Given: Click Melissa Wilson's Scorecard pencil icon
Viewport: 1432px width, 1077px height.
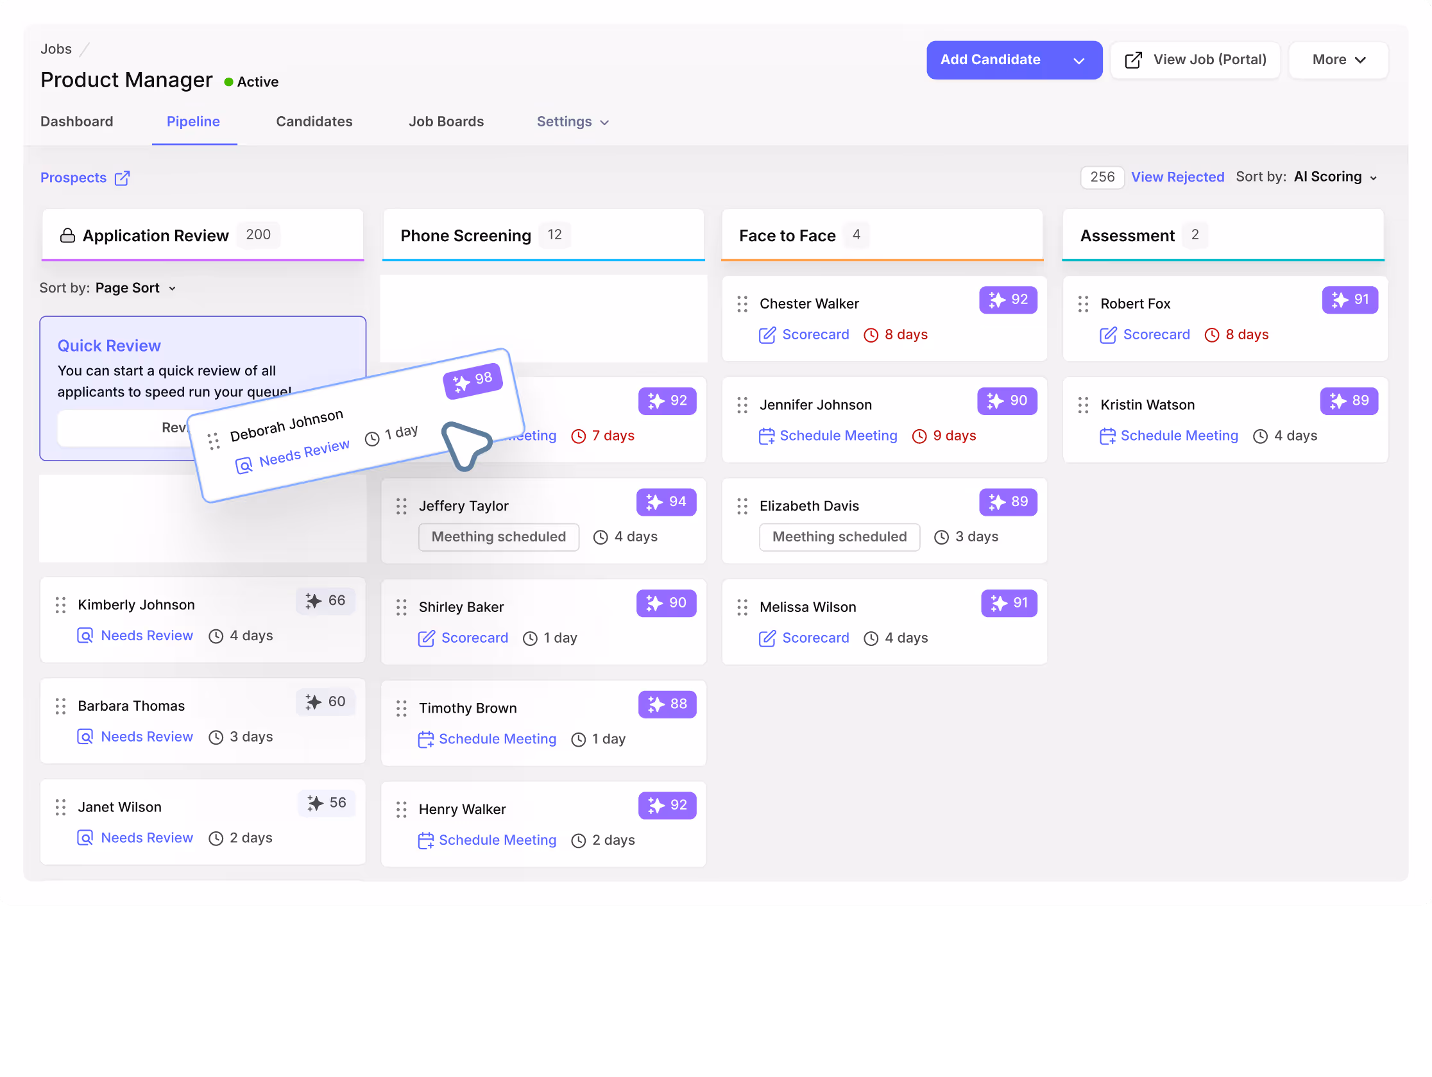Looking at the screenshot, I should click(x=767, y=638).
